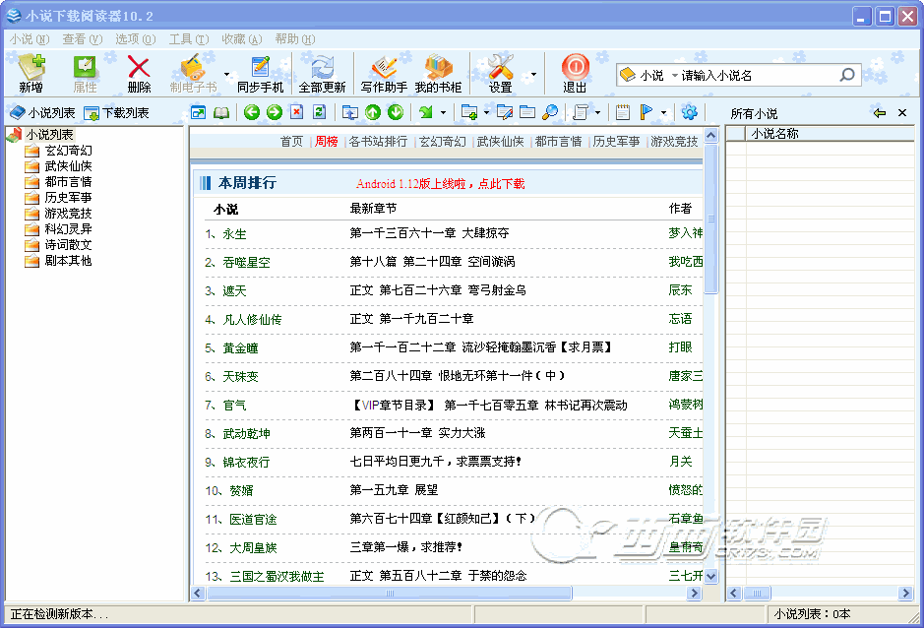924x628 pixels.
Task: Click the 各书站排行 navigation link
Action: [x=378, y=142]
